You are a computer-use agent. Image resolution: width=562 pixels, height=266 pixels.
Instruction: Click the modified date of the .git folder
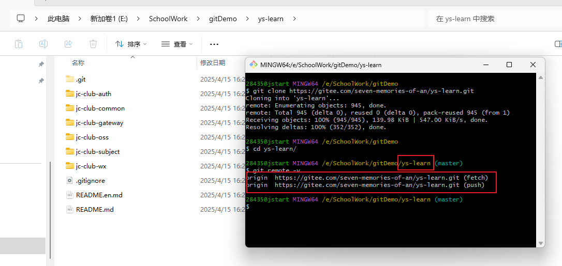point(222,80)
